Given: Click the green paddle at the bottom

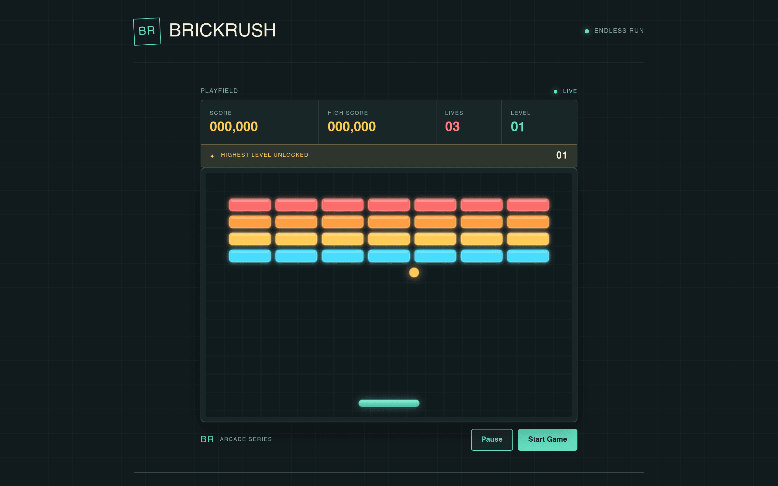Looking at the screenshot, I should 389,403.
